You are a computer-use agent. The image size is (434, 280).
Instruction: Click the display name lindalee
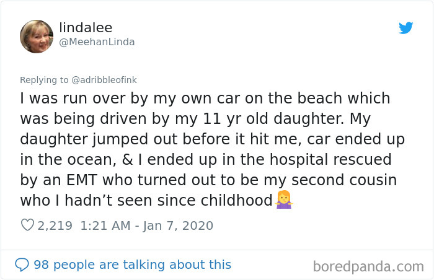pyautogui.click(x=86, y=27)
